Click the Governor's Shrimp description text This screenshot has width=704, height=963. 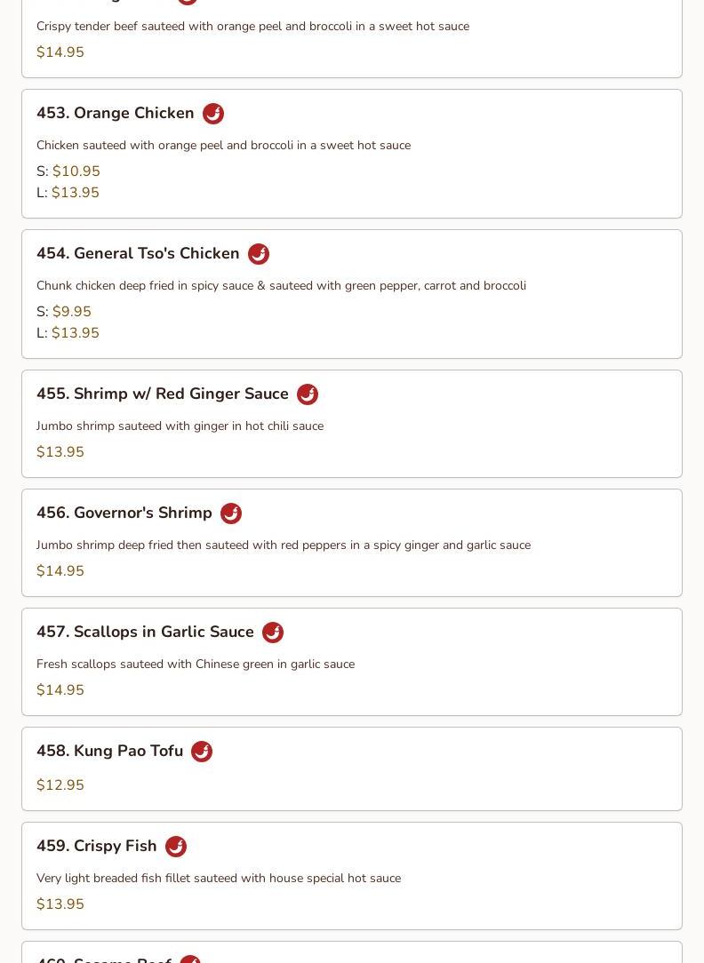pyautogui.click(x=284, y=545)
